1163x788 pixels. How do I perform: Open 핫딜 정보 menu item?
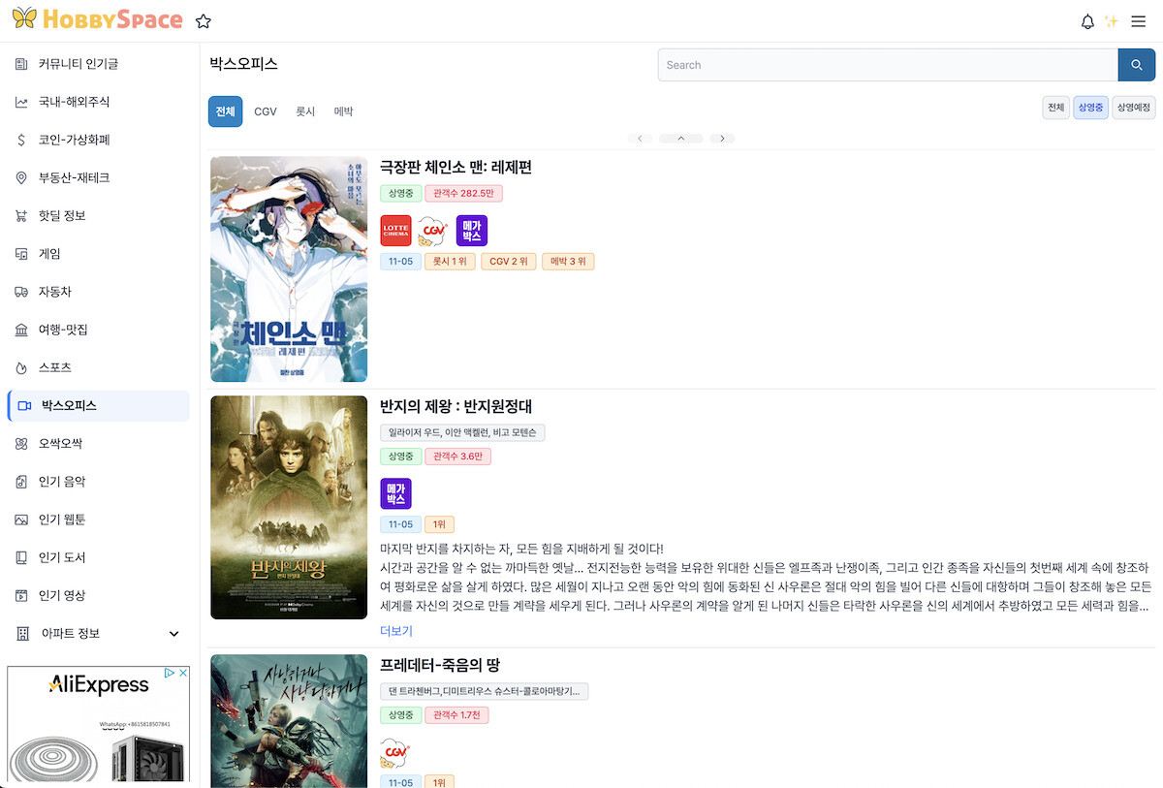click(98, 215)
